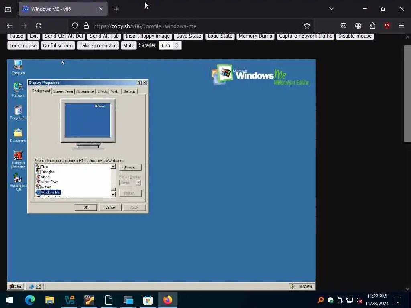Click the Lock mouse button

(23, 46)
